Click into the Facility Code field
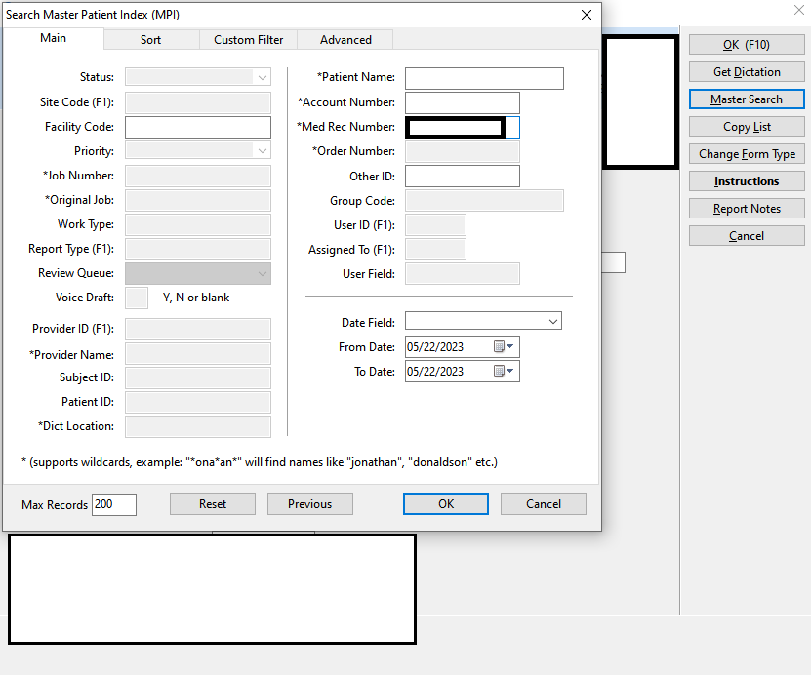This screenshot has height=675, width=811. coord(197,127)
